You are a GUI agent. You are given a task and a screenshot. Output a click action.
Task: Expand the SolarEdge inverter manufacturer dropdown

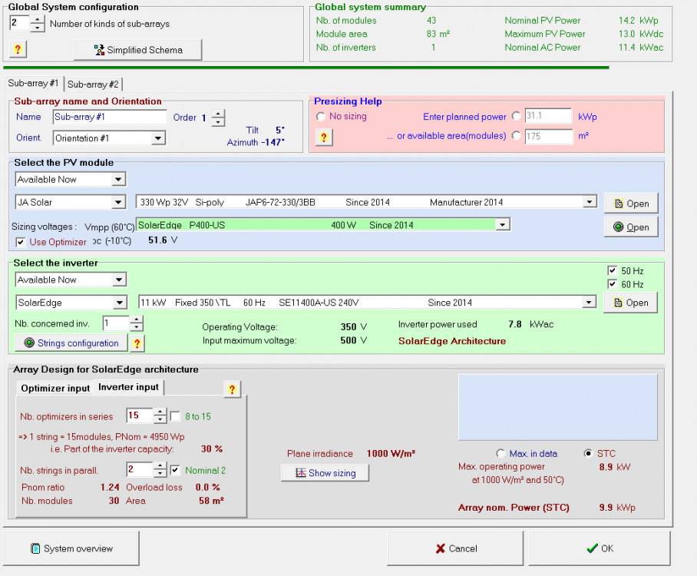[x=118, y=303]
